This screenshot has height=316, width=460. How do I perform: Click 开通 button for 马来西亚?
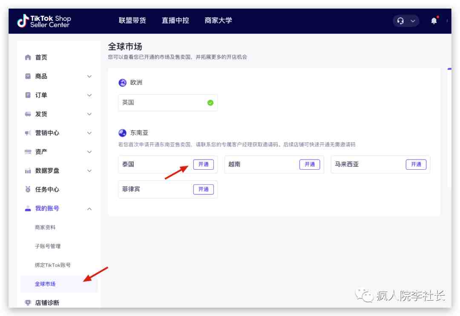point(416,164)
